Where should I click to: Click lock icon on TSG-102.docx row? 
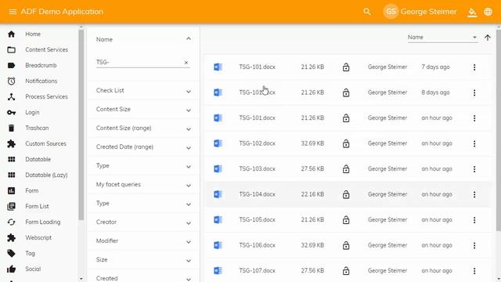tap(346, 143)
